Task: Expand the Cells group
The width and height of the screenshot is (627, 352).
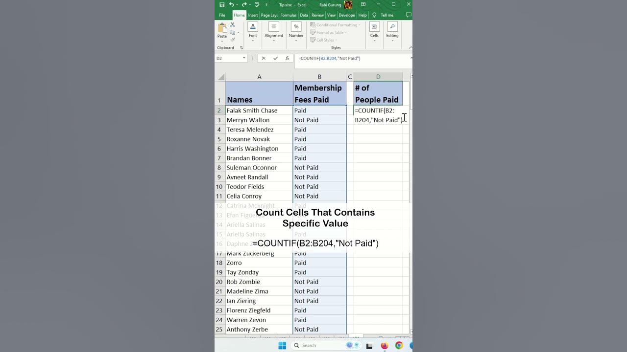Action: coord(374,32)
